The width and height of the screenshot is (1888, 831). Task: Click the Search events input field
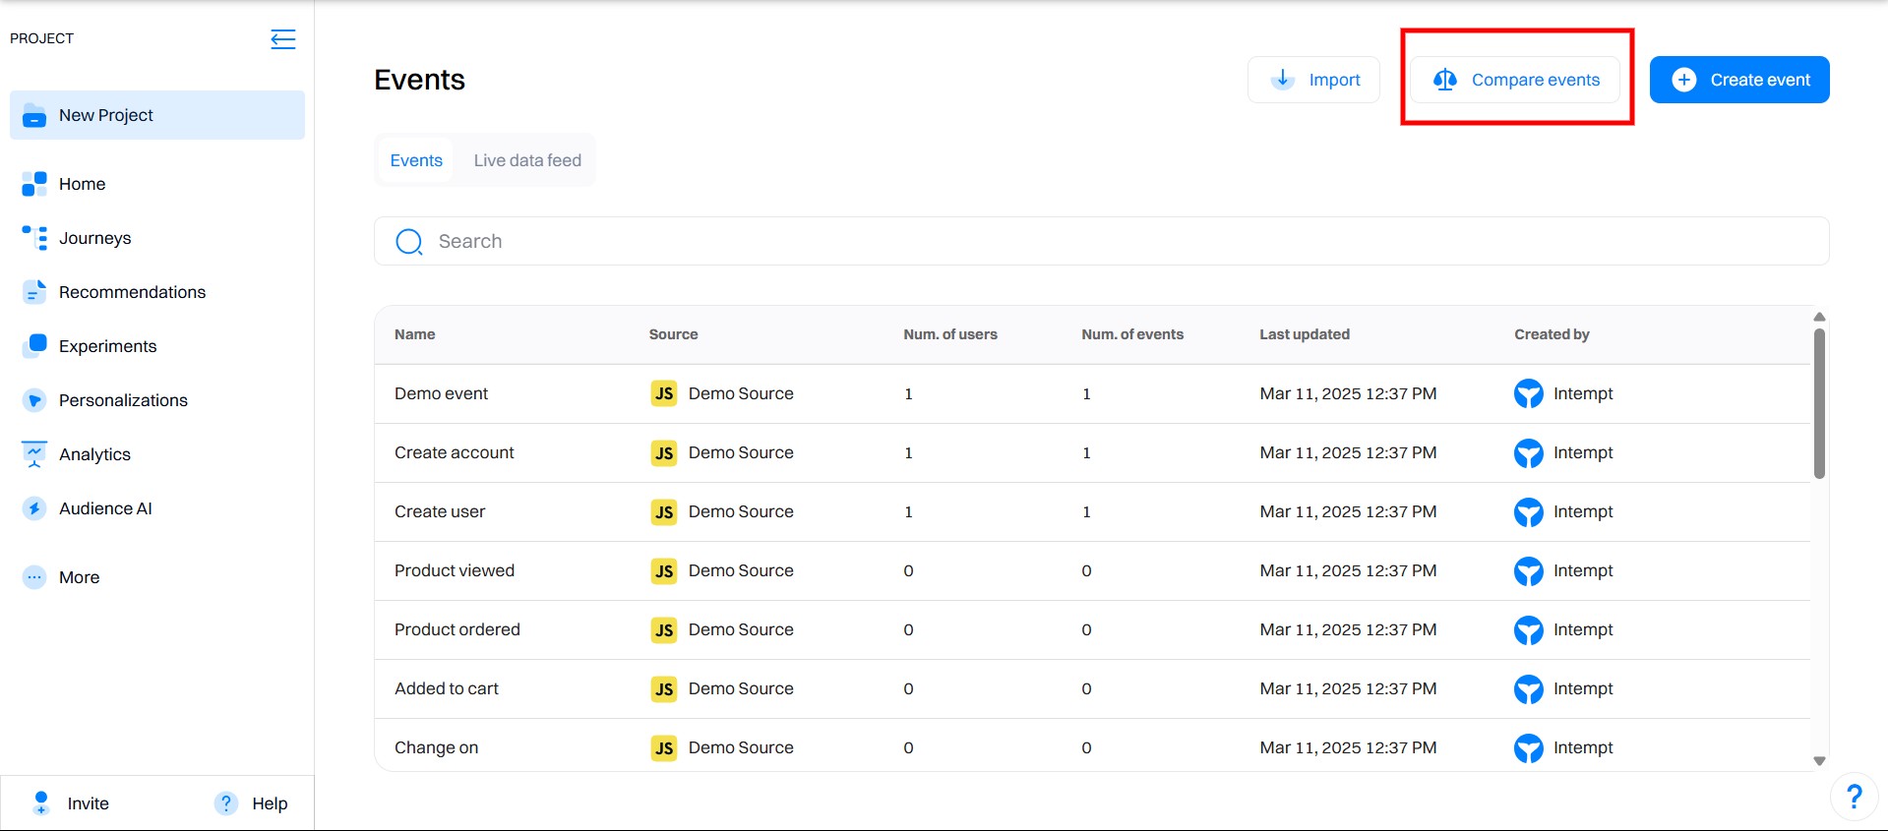pos(1102,241)
